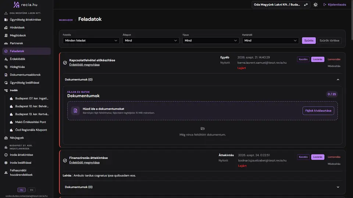The image size is (353, 198).
Task: Click Lezárás for Finanszírozás áttekintése
Action: [x=318, y=157]
